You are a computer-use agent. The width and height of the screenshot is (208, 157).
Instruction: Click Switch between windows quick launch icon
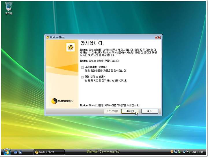point(20,152)
